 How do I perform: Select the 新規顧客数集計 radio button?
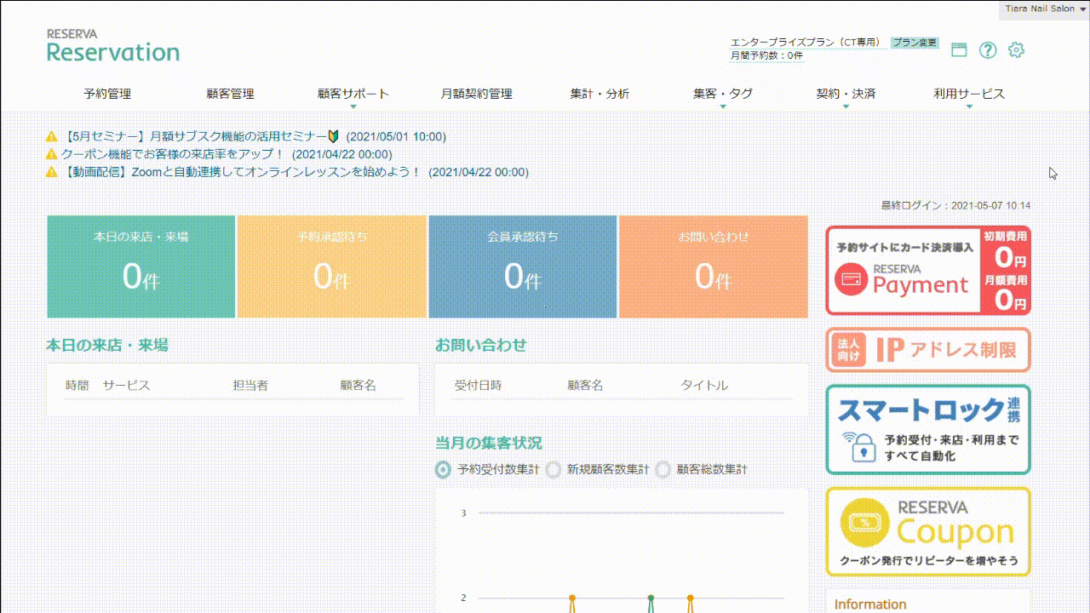554,469
